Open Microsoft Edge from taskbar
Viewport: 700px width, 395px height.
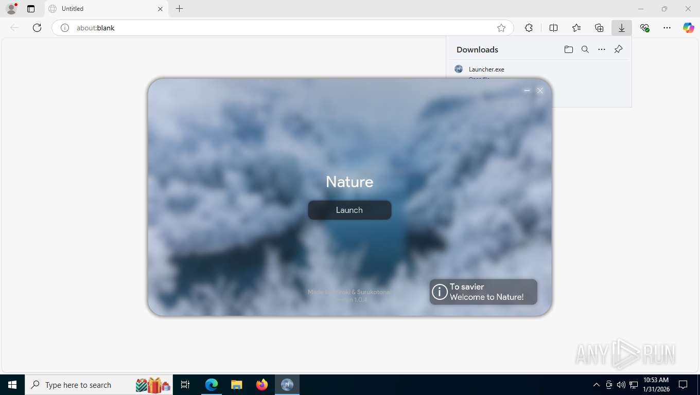tap(212, 385)
